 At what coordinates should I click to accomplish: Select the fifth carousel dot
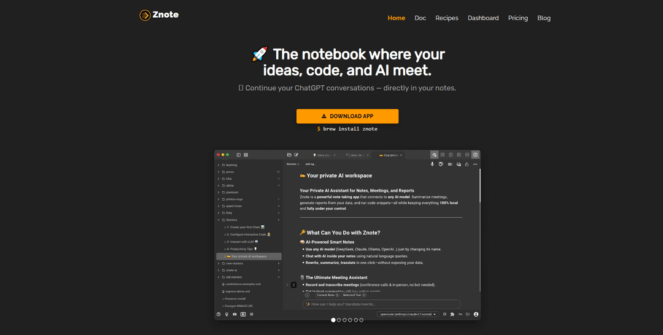coord(355,320)
